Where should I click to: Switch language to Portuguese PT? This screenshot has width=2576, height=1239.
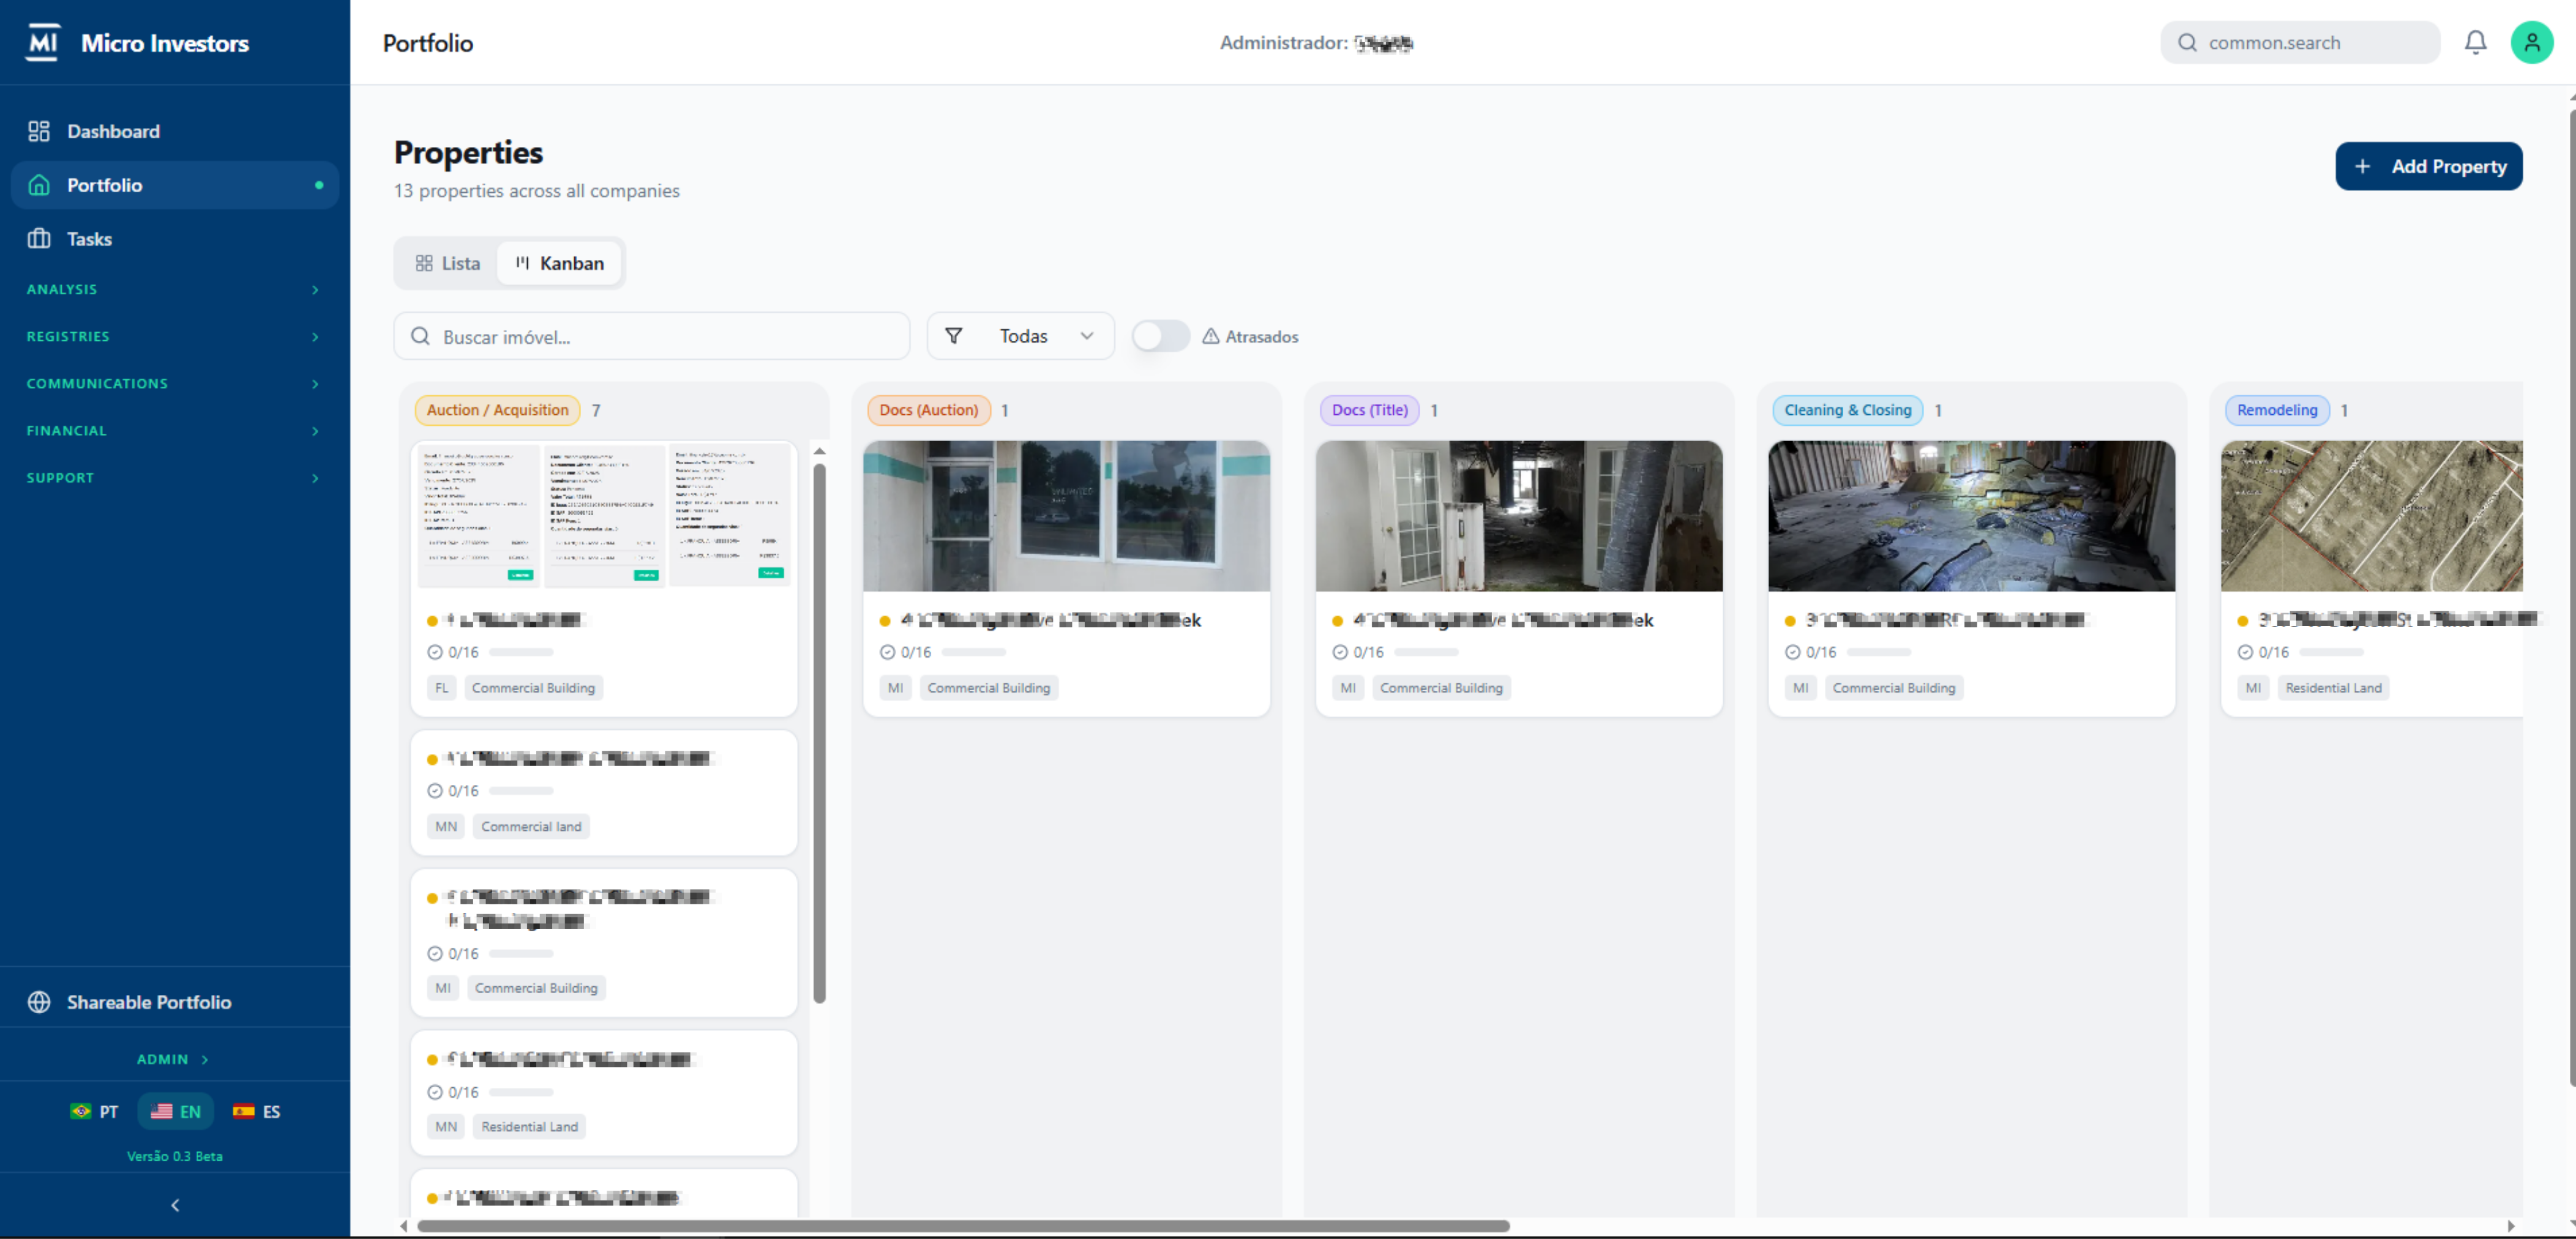point(95,1111)
